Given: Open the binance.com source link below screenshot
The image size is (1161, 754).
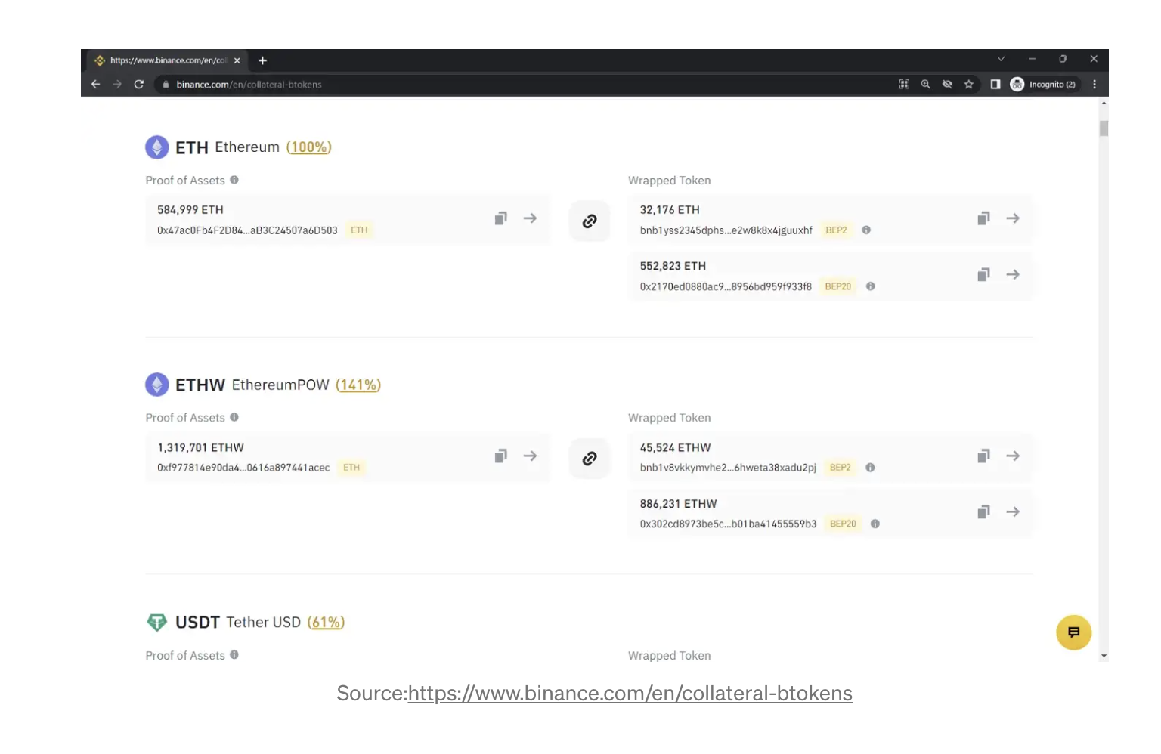Looking at the screenshot, I should click(x=630, y=693).
